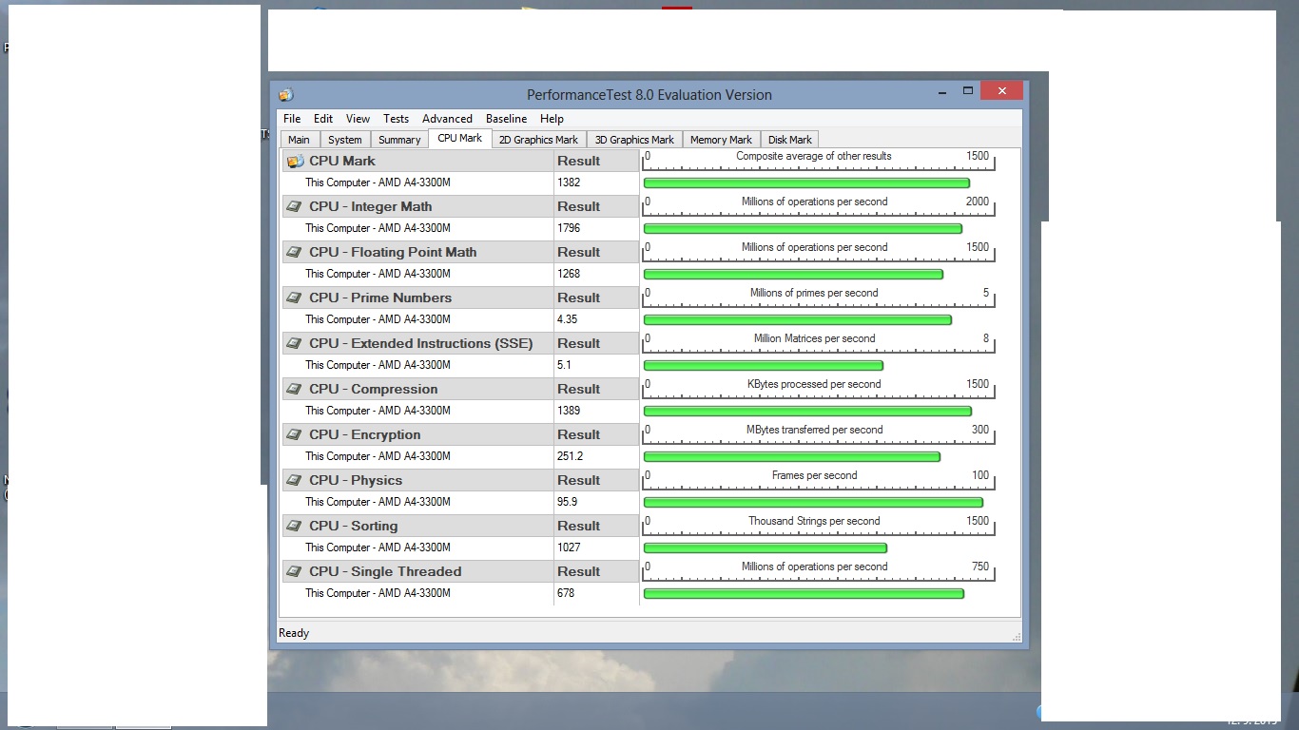Click the CPU - Sorting heading
This screenshot has width=1299, height=730.
pyautogui.click(x=353, y=526)
